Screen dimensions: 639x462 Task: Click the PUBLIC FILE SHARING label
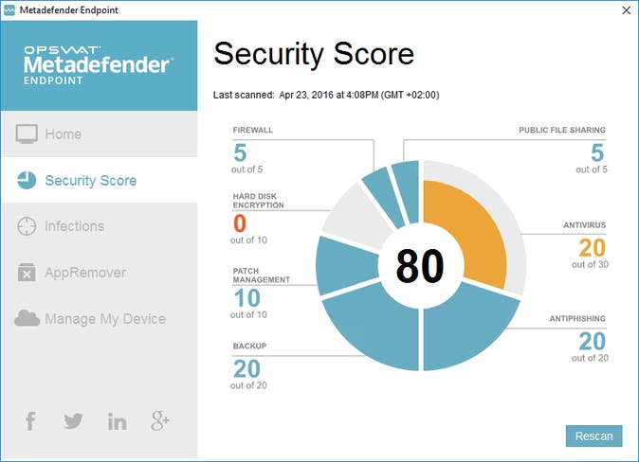562,130
